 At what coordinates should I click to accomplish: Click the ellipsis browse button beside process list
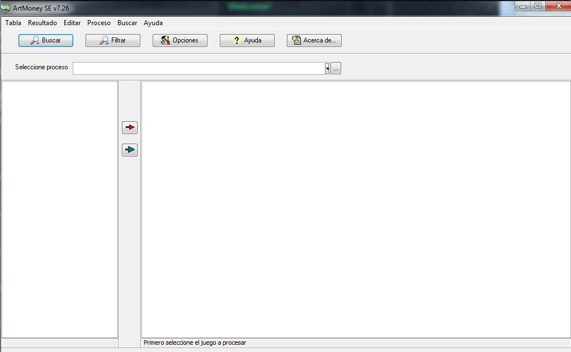click(336, 68)
